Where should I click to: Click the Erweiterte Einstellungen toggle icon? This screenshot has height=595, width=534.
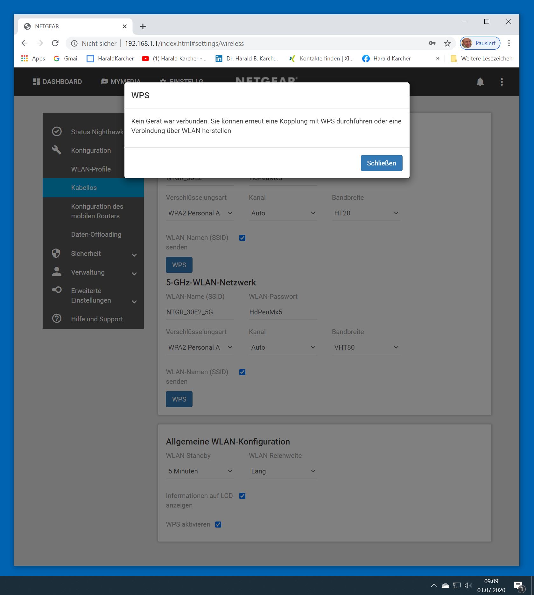coord(57,290)
